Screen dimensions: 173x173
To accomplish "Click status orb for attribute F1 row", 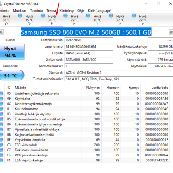I will [1, 160].
